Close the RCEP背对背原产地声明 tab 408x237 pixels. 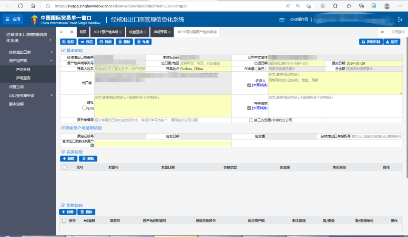pos(215,32)
